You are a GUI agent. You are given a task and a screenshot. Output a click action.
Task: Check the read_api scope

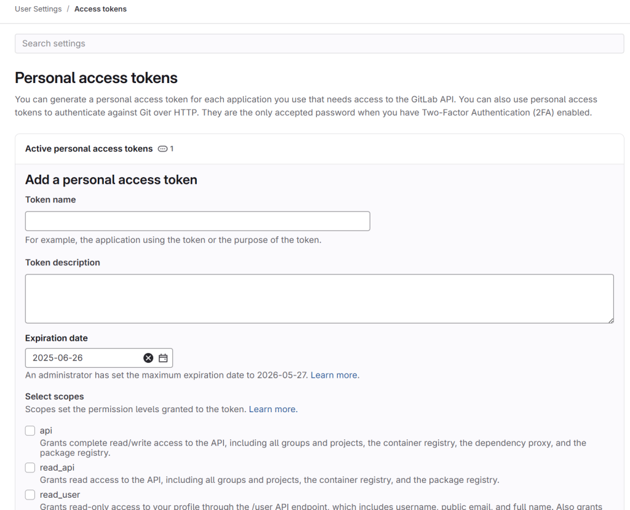30,468
